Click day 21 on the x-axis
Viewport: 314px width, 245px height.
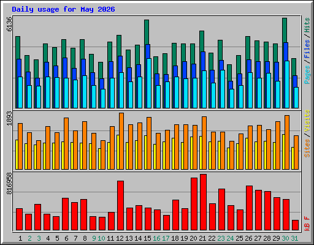point(202,238)
